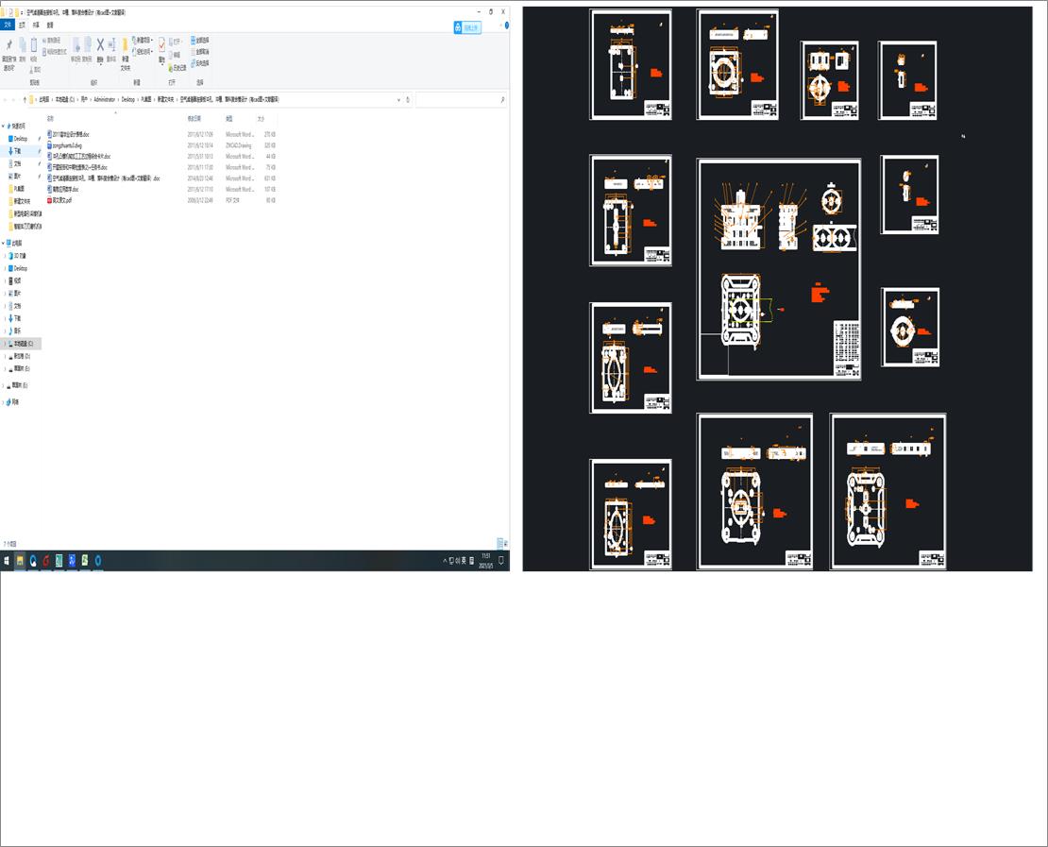Click the large central assembly drawing sheet

[x=779, y=269]
